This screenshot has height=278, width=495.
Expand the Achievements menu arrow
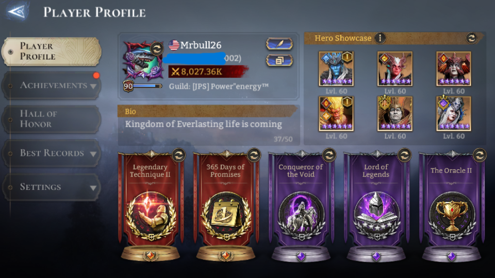click(x=93, y=86)
